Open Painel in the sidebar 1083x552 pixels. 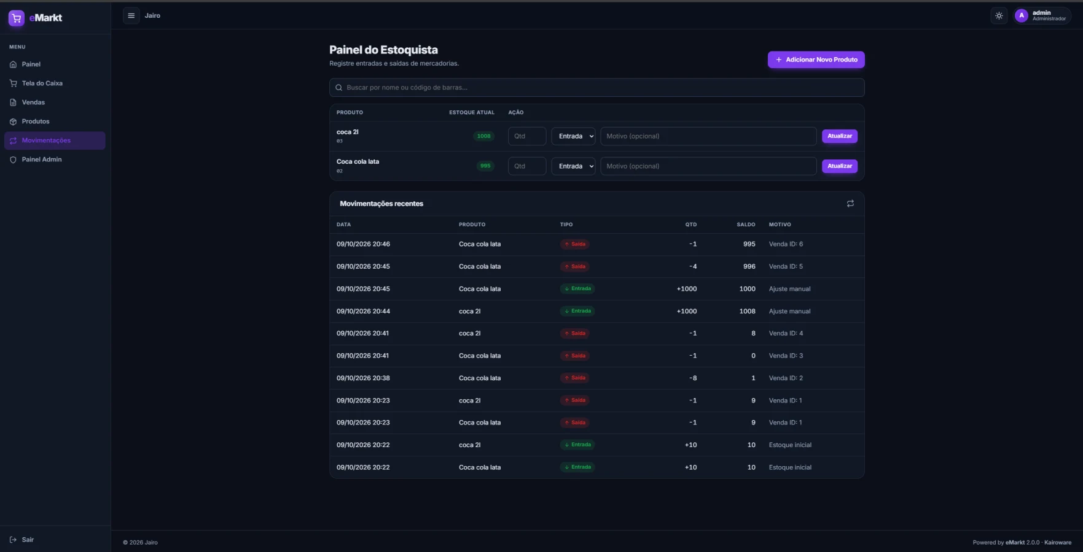(x=55, y=64)
